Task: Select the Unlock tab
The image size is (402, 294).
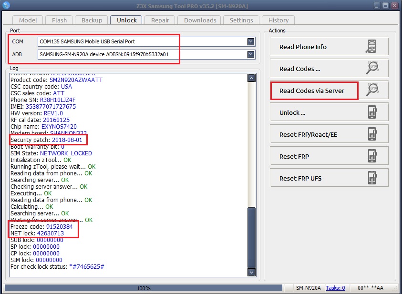Action: (x=127, y=20)
